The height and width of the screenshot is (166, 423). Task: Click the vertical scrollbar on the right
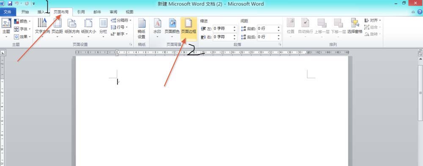pos(420,93)
